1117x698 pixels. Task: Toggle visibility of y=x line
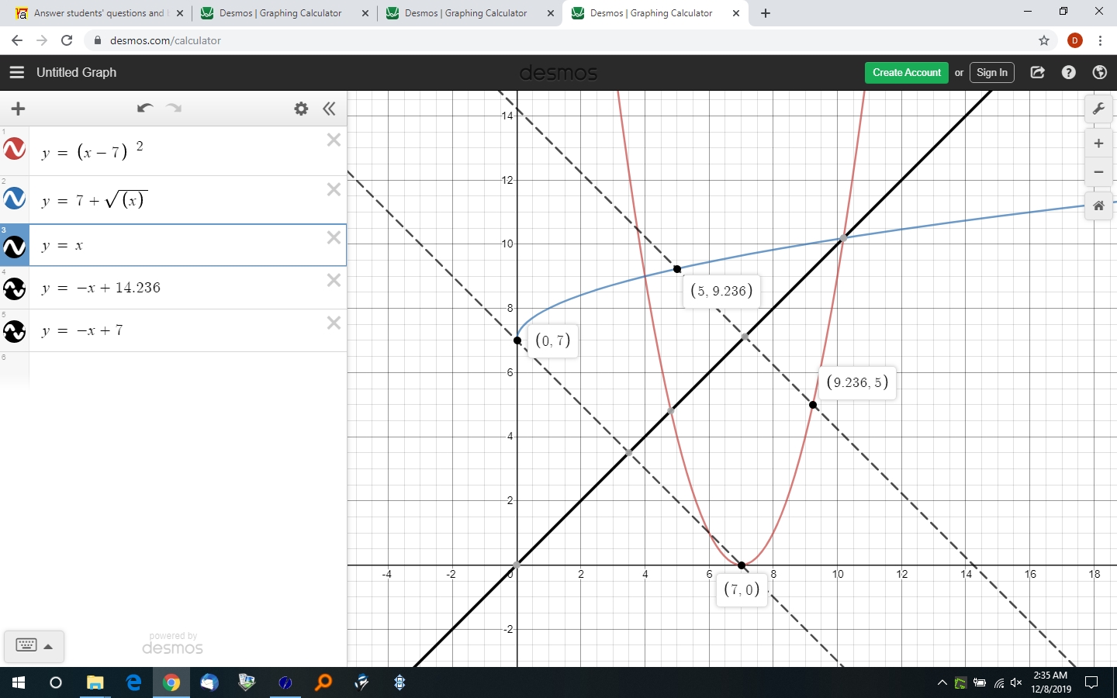pyautogui.click(x=15, y=246)
